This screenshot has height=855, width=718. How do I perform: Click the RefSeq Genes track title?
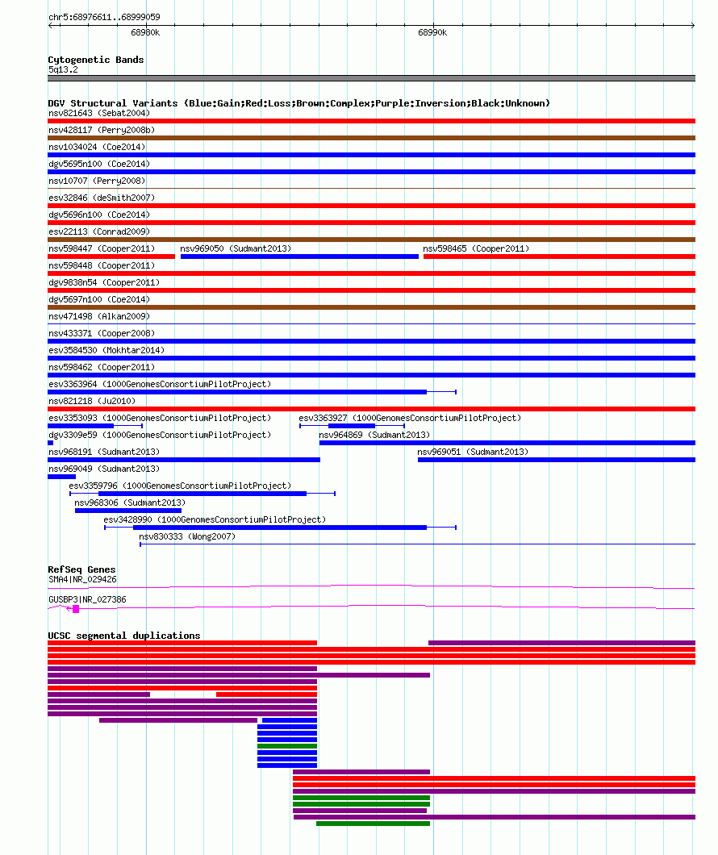point(81,569)
